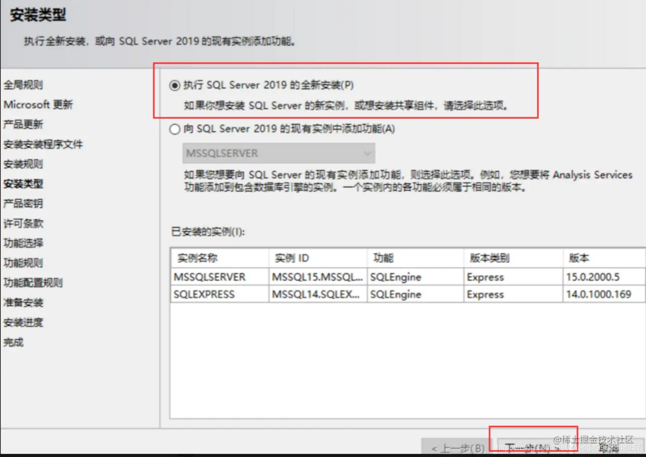
Task: Click the 全局规则 step in the sidebar
Action: pyautogui.click(x=23, y=85)
